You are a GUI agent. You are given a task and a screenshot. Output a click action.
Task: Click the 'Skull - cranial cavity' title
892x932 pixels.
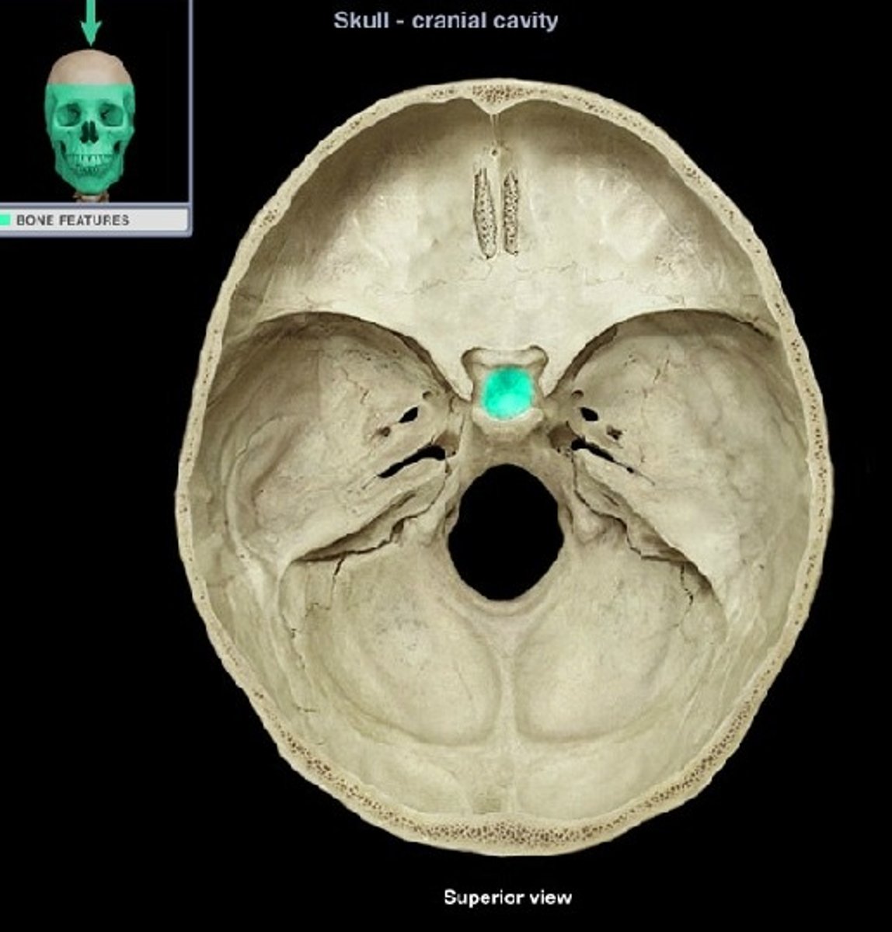point(446,20)
